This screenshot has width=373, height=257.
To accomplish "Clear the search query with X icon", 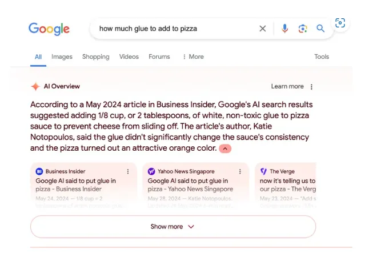I will tap(263, 29).
